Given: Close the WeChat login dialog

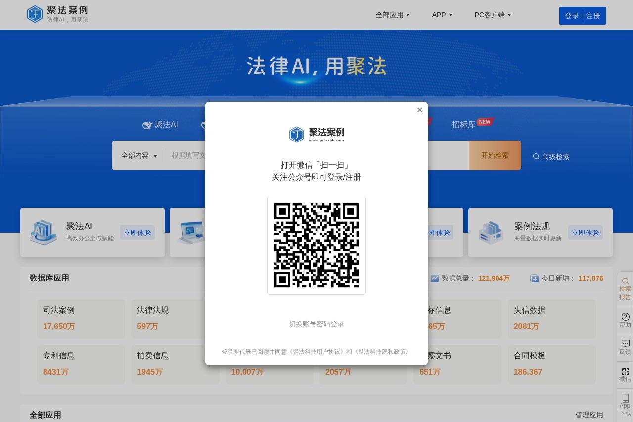Looking at the screenshot, I should pos(419,110).
